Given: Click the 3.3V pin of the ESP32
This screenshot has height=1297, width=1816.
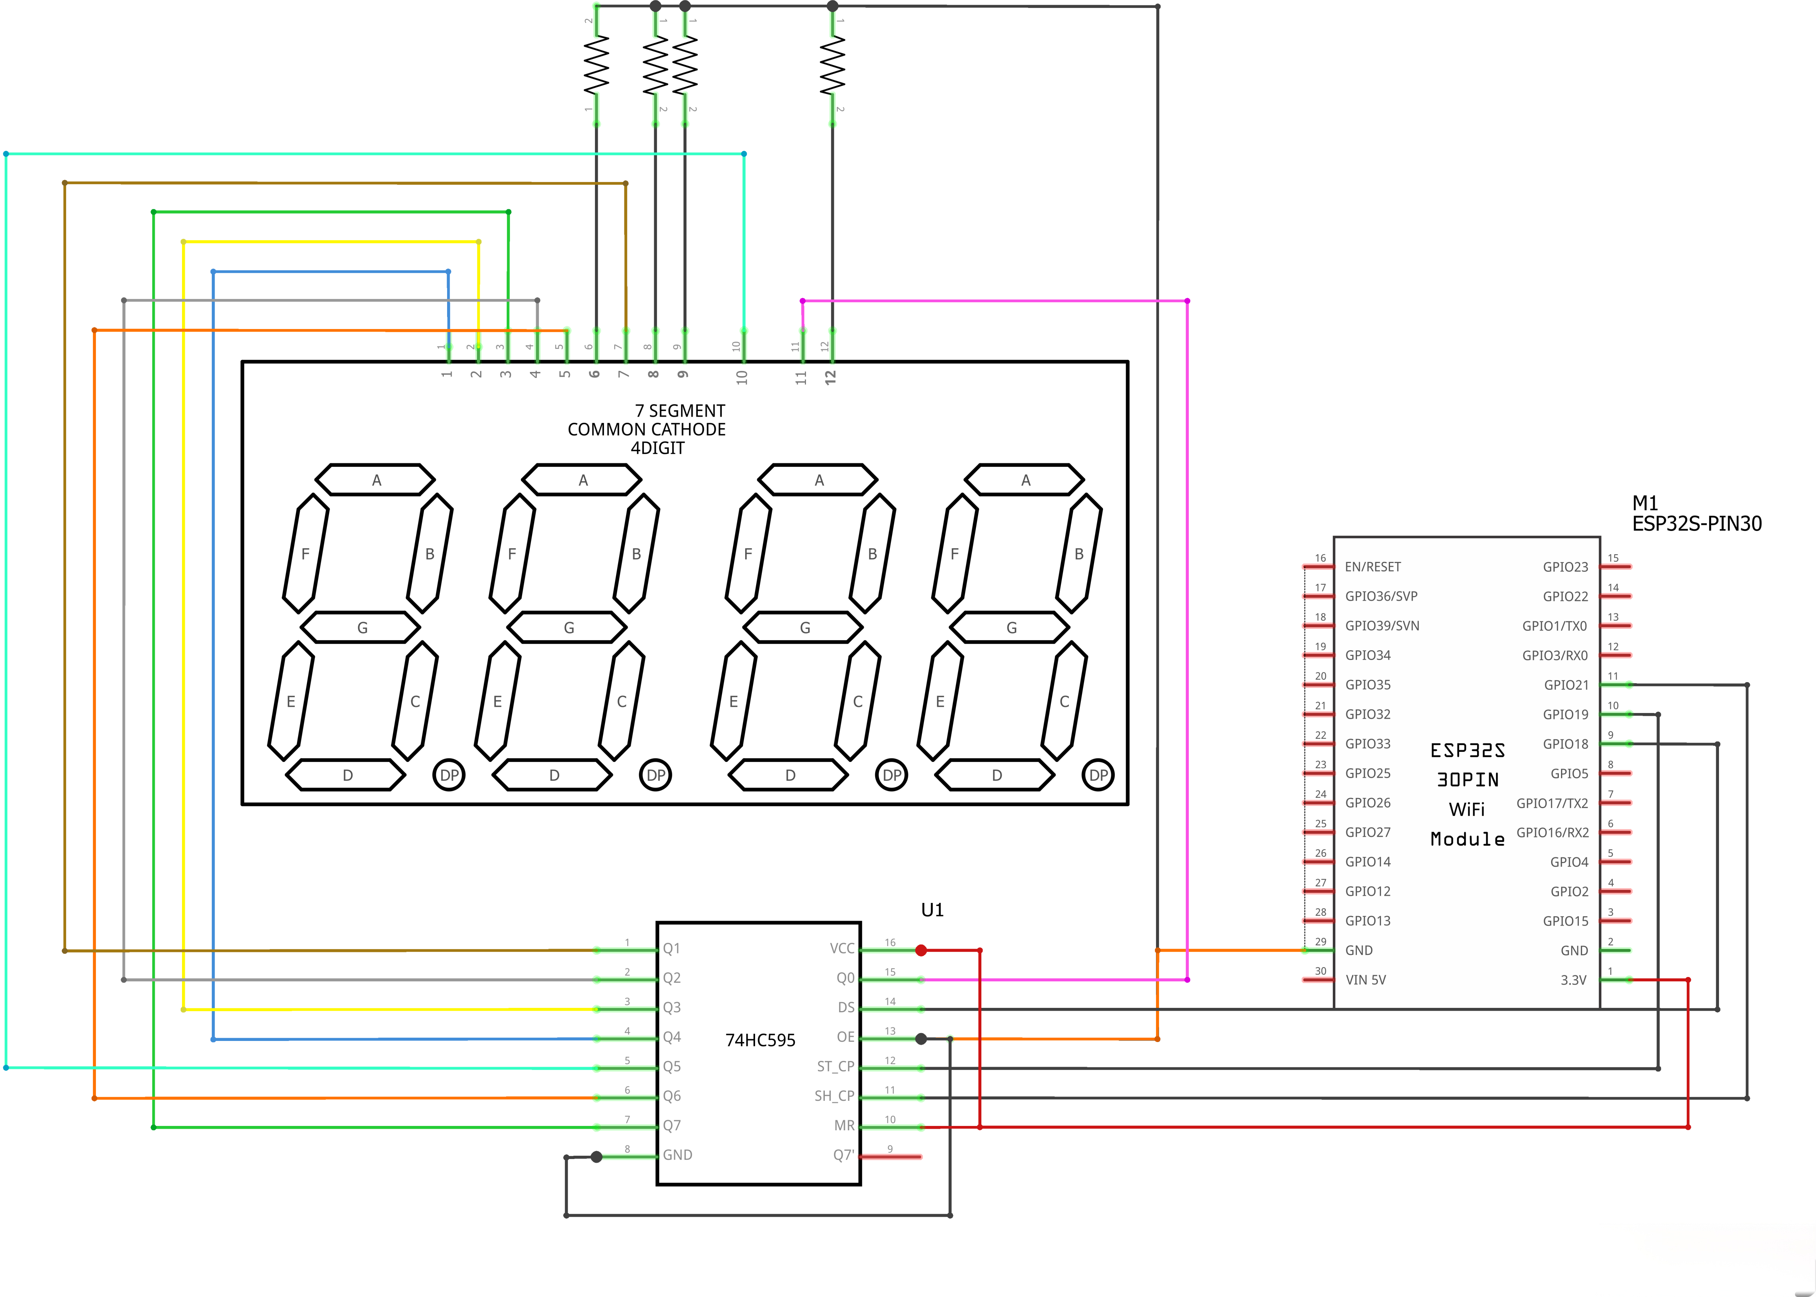Looking at the screenshot, I should click(1575, 978).
